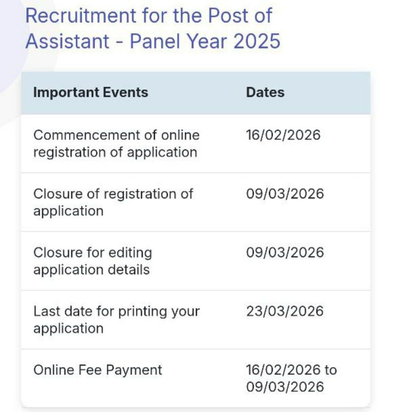Click fee payment end date 09/03/2026
This screenshot has width=409, height=412.
pos(285,387)
